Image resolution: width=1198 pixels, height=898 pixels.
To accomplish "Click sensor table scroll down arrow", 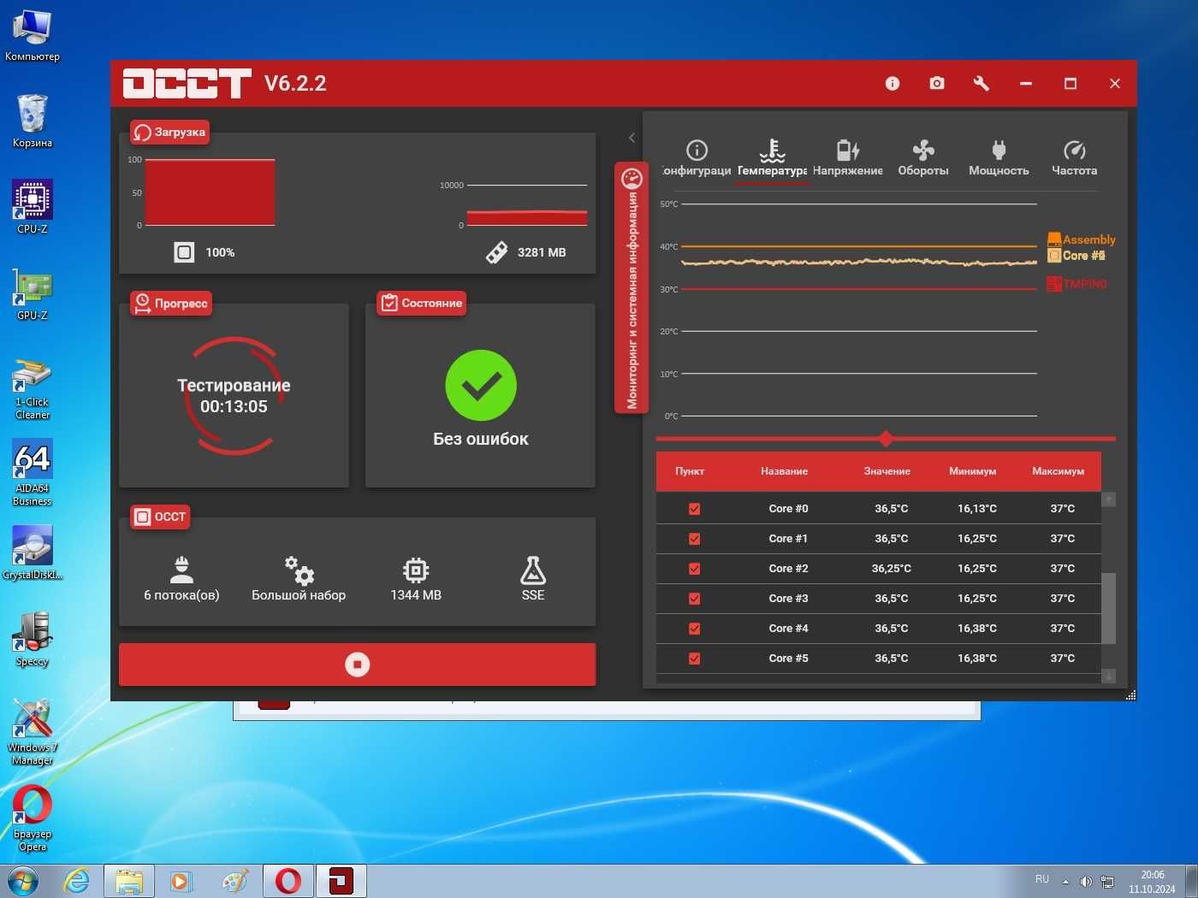I will click(1108, 676).
